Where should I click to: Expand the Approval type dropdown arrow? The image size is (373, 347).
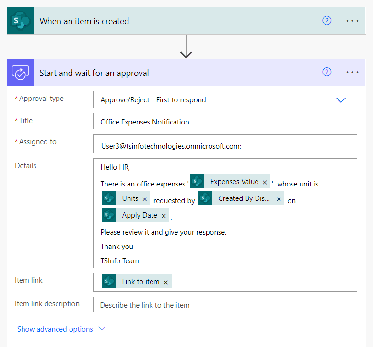[x=341, y=100]
